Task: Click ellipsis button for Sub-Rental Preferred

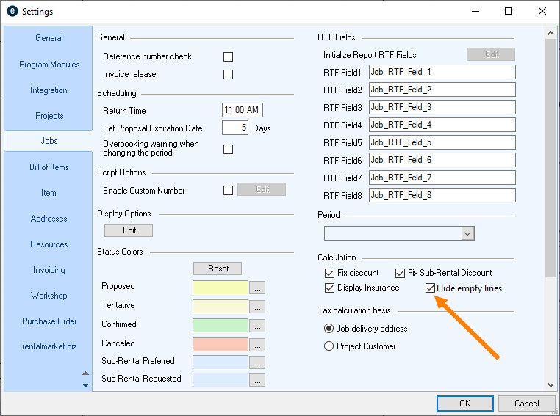Action: pyautogui.click(x=257, y=362)
